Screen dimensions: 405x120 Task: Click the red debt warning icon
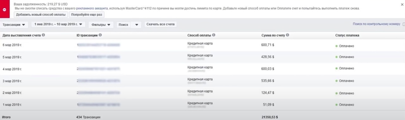(x=5, y=9)
